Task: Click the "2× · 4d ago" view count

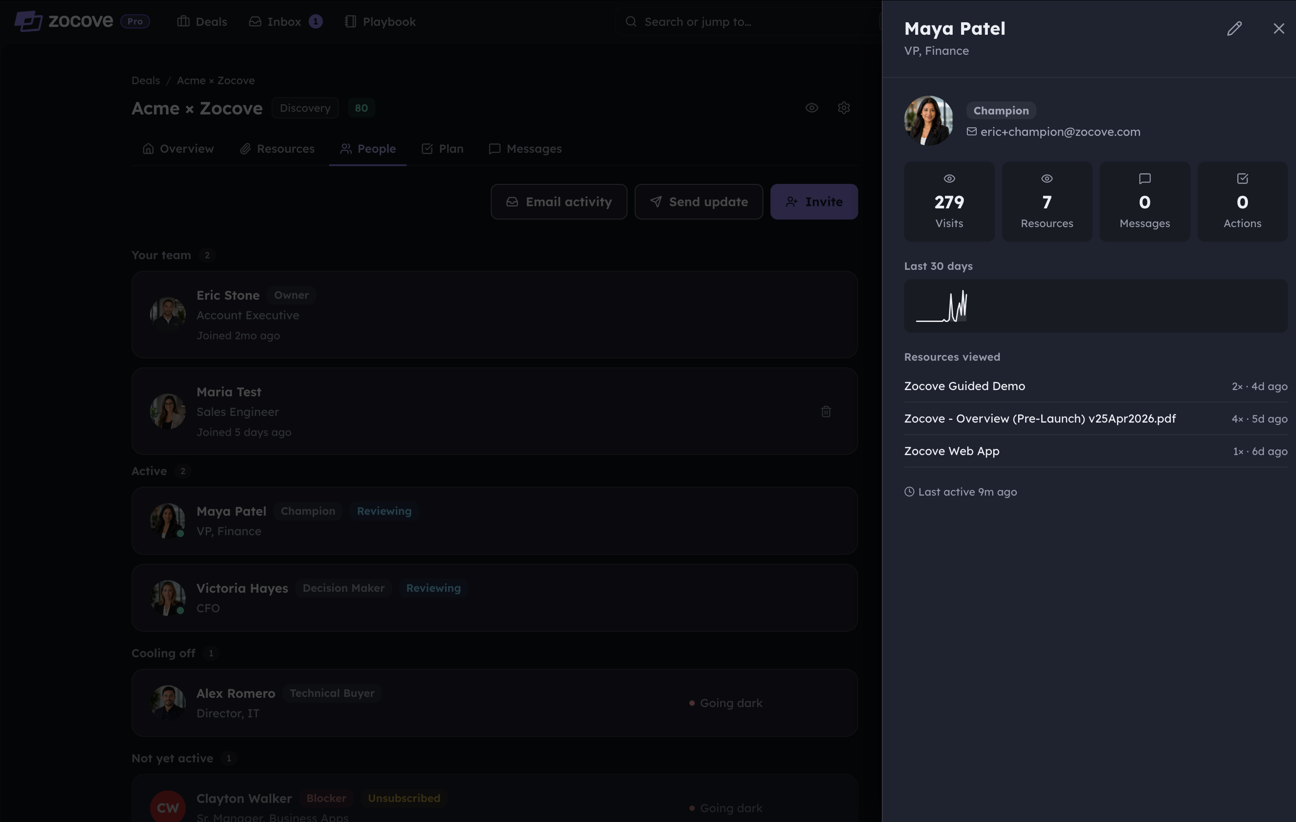Action: point(1259,386)
